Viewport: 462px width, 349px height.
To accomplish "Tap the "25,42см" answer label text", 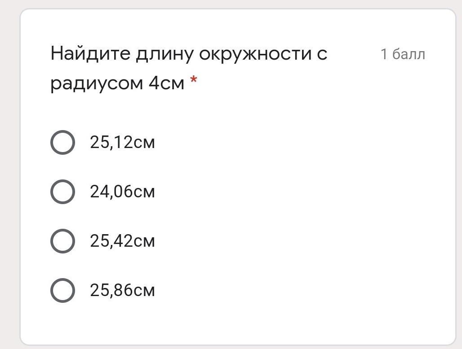I will [122, 241].
